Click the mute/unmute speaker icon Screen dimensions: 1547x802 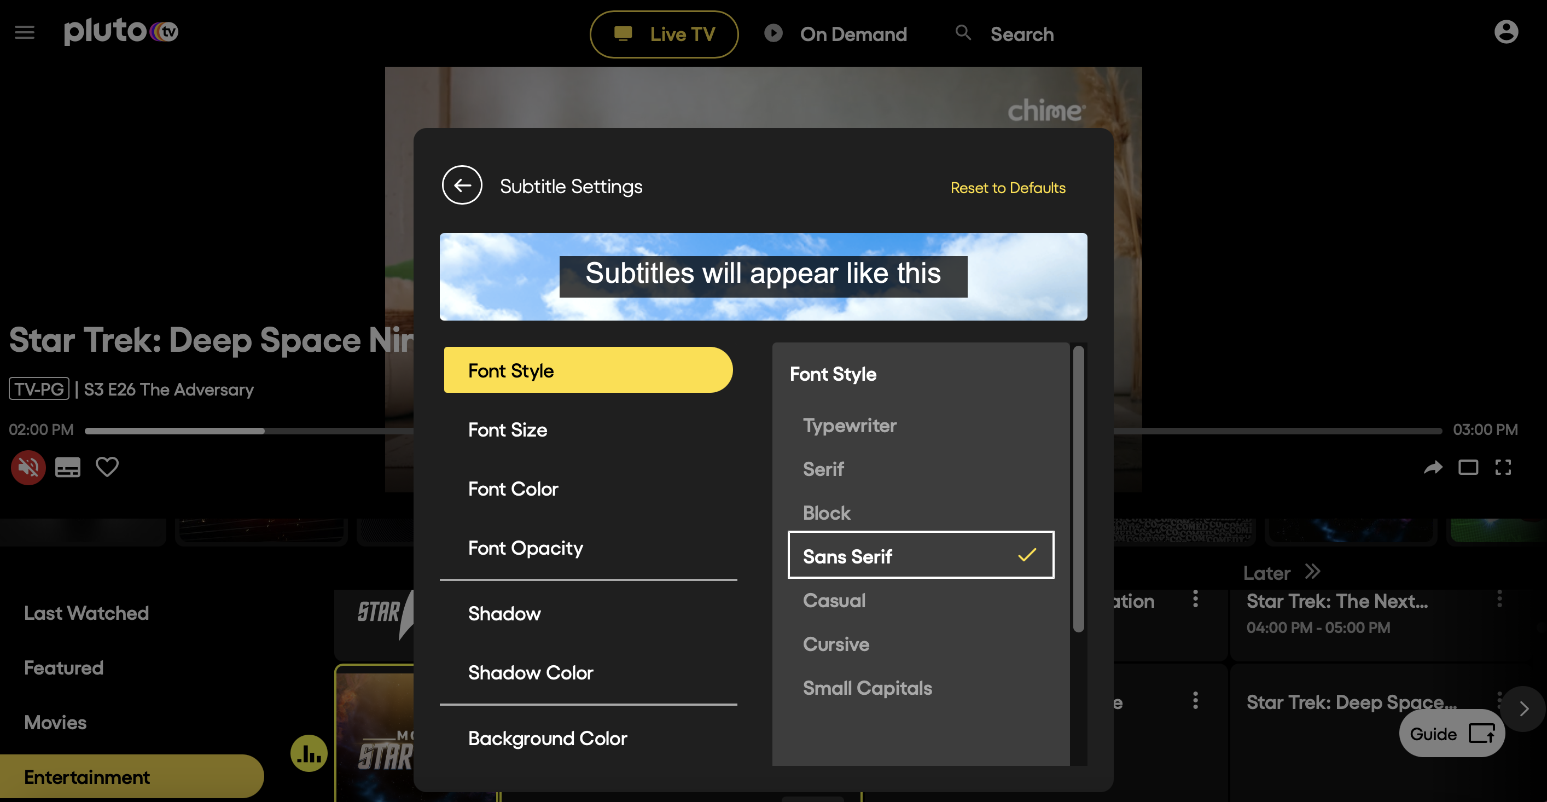pyautogui.click(x=27, y=468)
